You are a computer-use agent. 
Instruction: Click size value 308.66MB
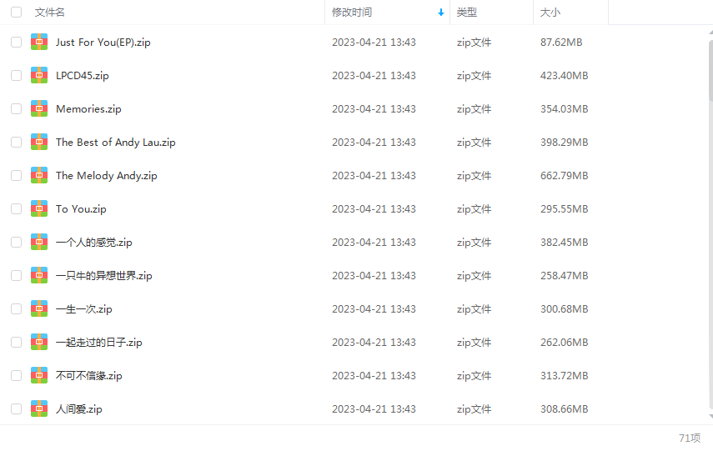tap(565, 409)
